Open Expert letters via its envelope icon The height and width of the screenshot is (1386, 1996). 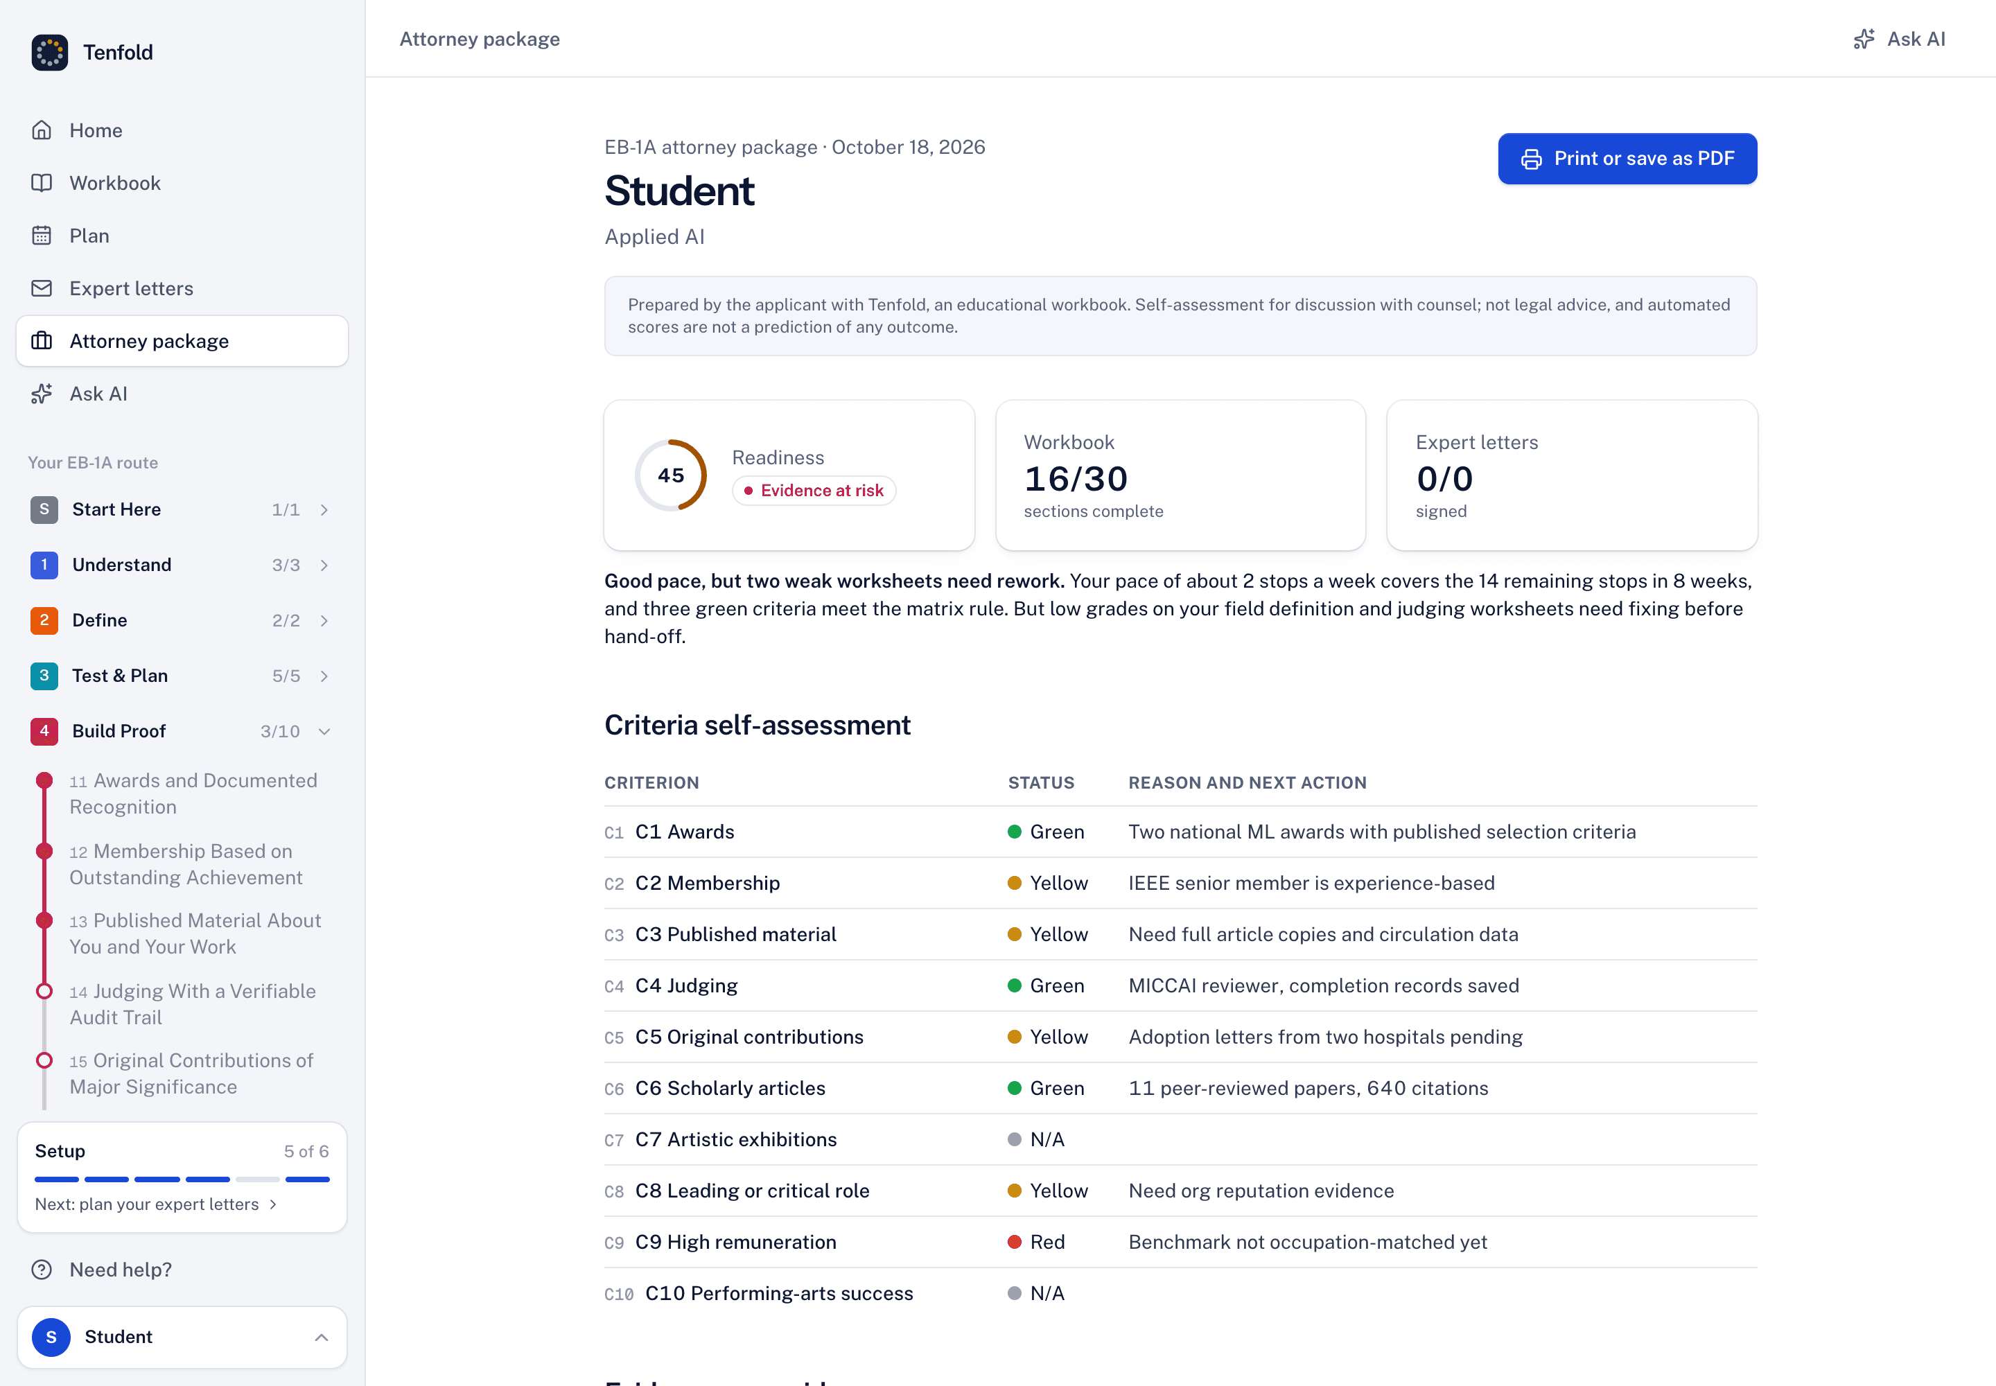(42, 288)
